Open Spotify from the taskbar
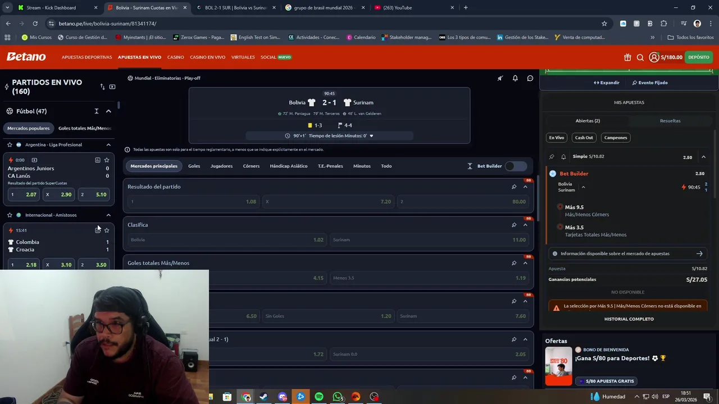The height and width of the screenshot is (404, 719). pos(319,397)
